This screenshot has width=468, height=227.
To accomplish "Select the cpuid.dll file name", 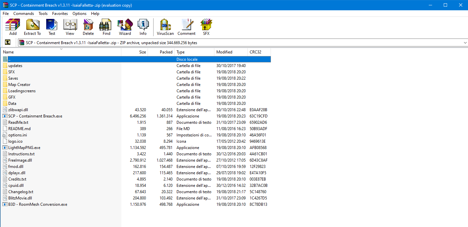I will [x=16, y=186].
